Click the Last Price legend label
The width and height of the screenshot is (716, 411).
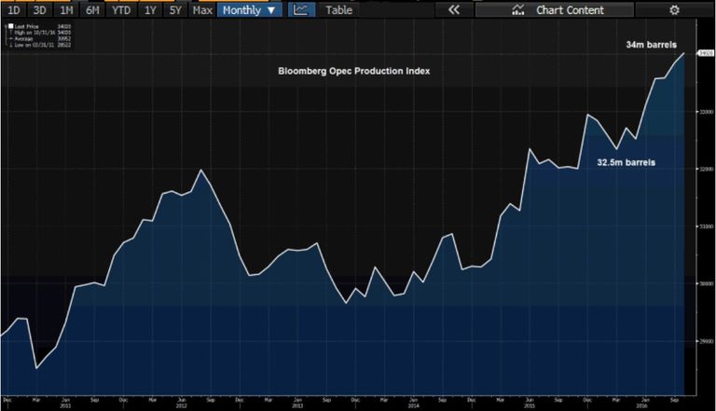coord(26,26)
